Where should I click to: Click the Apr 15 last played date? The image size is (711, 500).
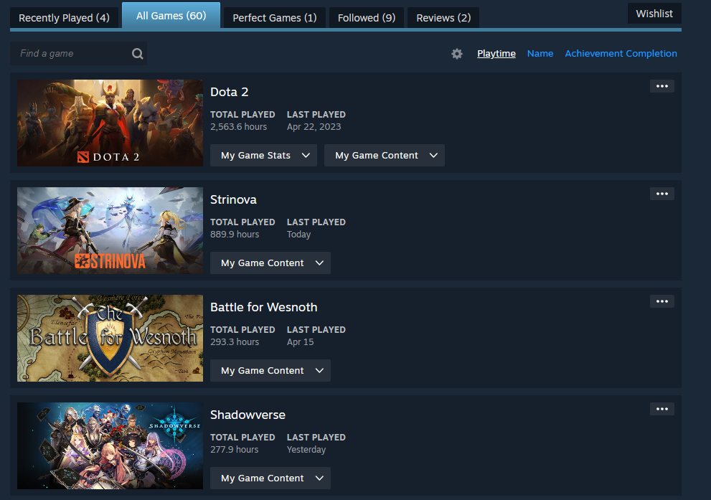click(x=300, y=342)
